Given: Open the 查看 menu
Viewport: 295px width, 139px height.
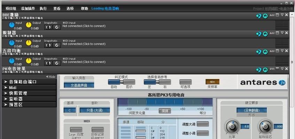Looking at the screenshot, I should pyautogui.click(x=57, y=8).
